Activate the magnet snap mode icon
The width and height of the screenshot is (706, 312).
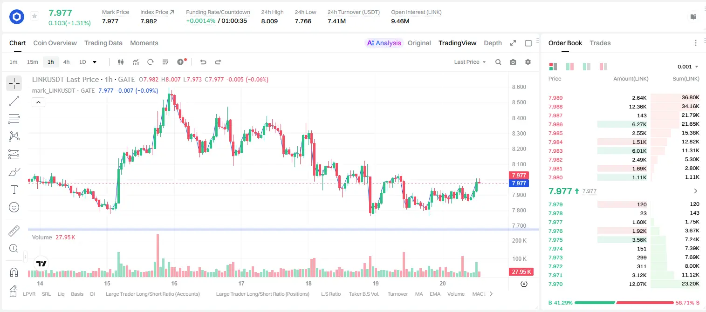pyautogui.click(x=14, y=272)
